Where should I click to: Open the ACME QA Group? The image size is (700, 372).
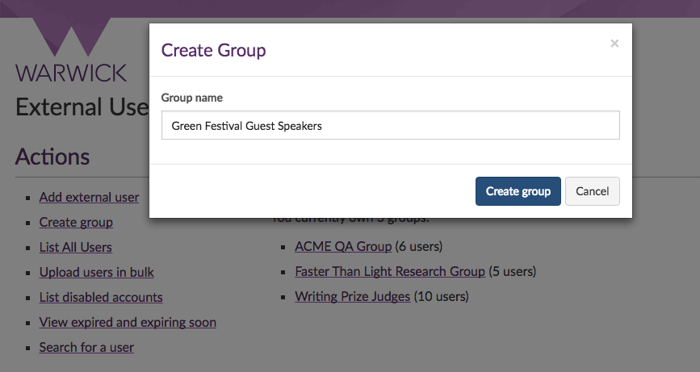pos(343,246)
